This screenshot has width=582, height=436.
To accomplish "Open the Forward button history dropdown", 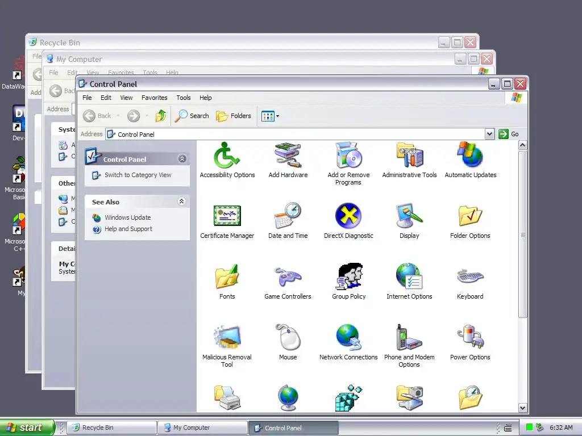I will pos(147,116).
